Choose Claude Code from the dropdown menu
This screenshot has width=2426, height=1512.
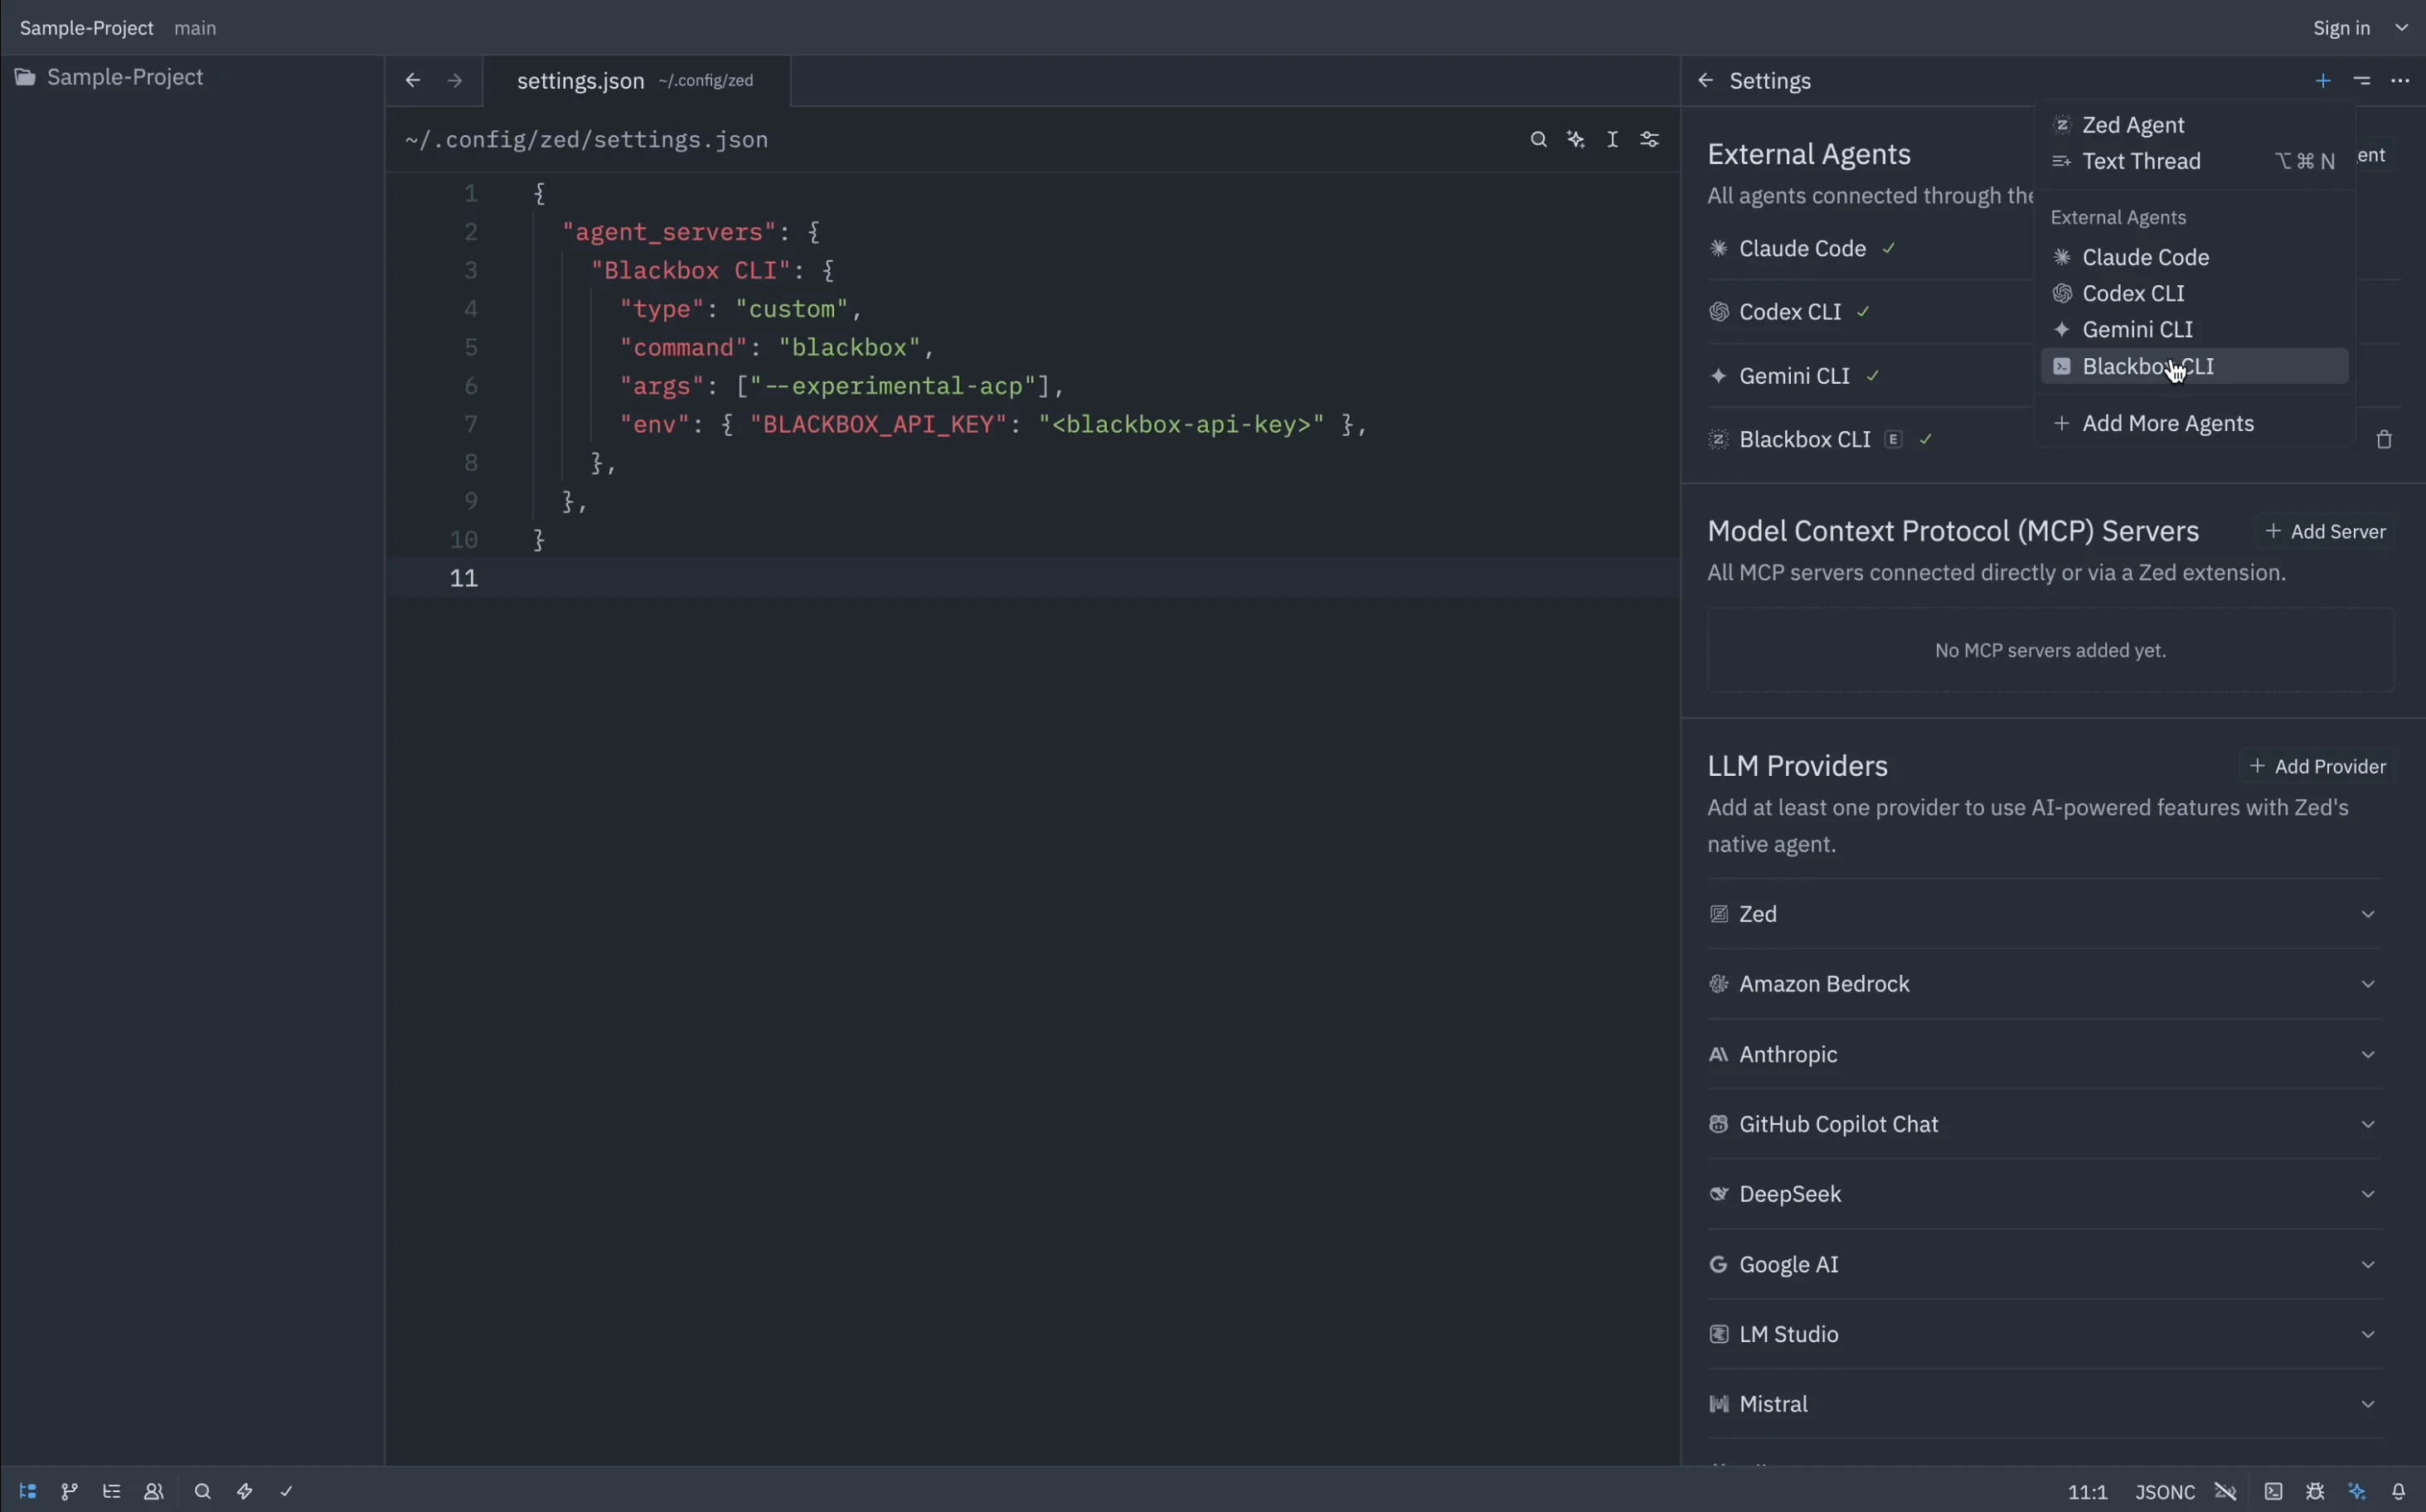(x=2194, y=257)
